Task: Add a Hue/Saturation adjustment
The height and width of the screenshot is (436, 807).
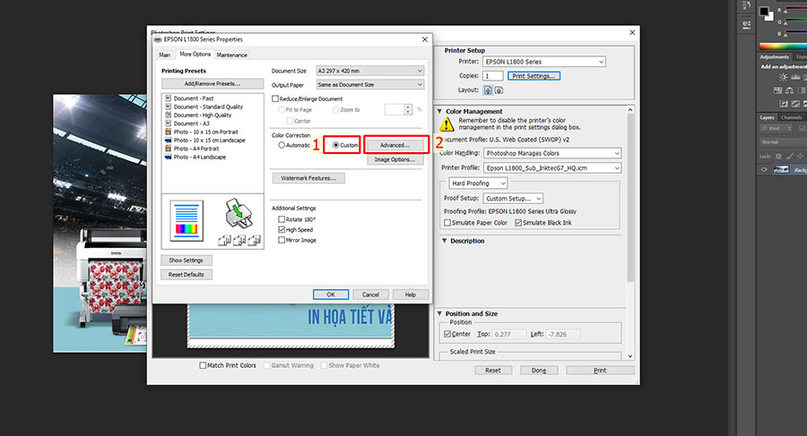Action: 777,90
